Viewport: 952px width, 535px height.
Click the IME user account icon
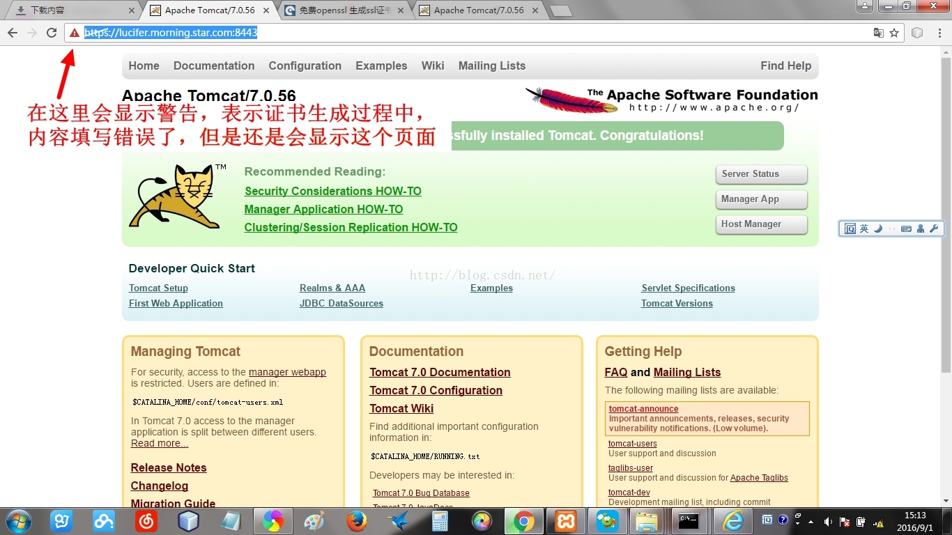click(921, 228)
